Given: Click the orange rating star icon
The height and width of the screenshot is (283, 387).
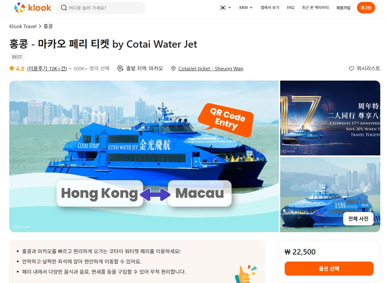Looking at the screenshot, I should click(12, 68).
